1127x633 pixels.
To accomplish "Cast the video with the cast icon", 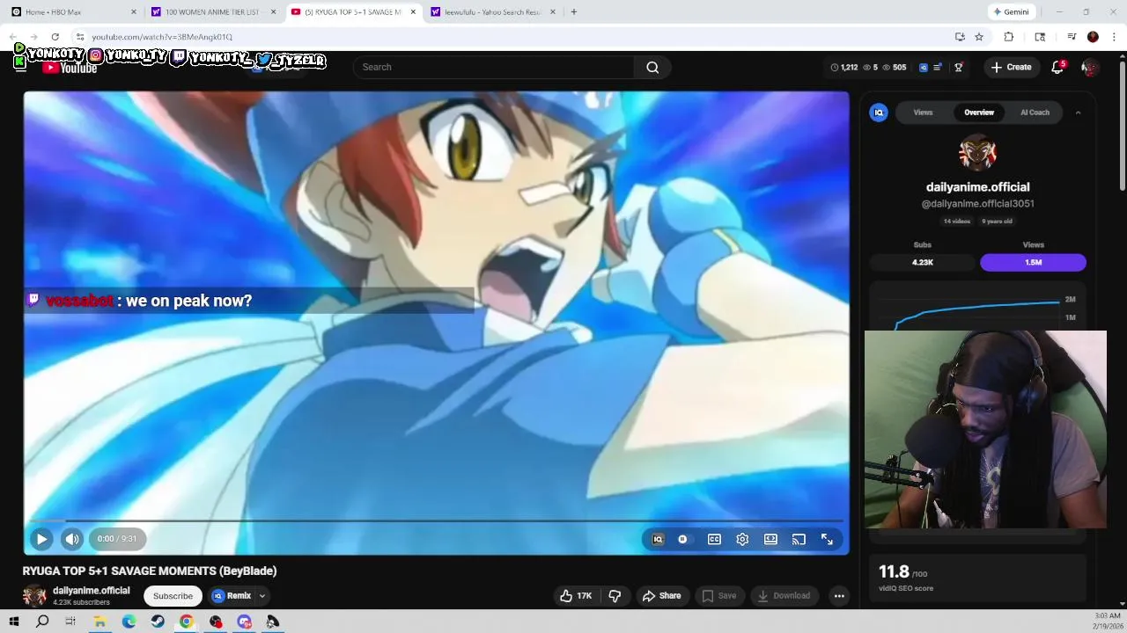I will pyautogui.click(x=799, y=540).
